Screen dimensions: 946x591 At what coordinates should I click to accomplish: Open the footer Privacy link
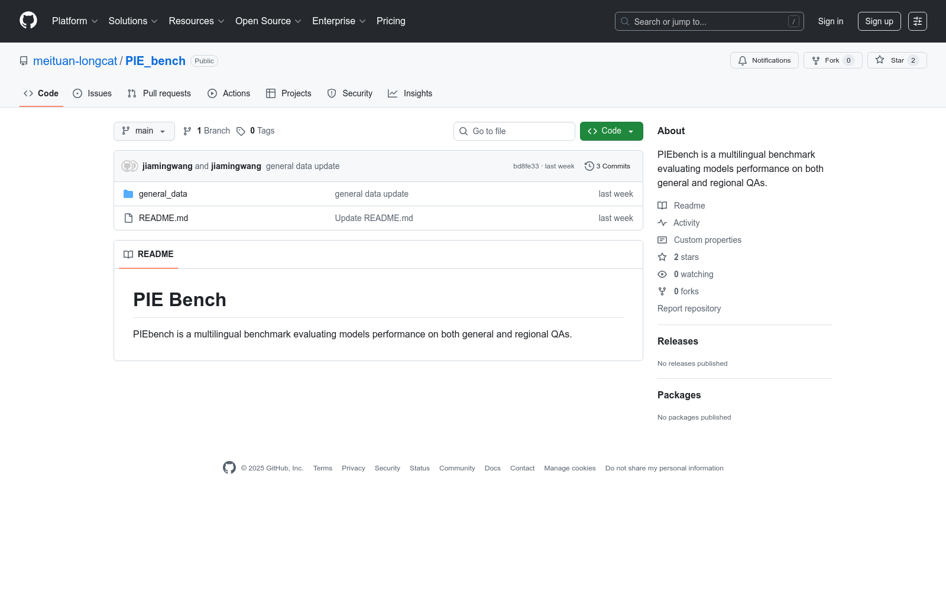[x=354, y=468]
